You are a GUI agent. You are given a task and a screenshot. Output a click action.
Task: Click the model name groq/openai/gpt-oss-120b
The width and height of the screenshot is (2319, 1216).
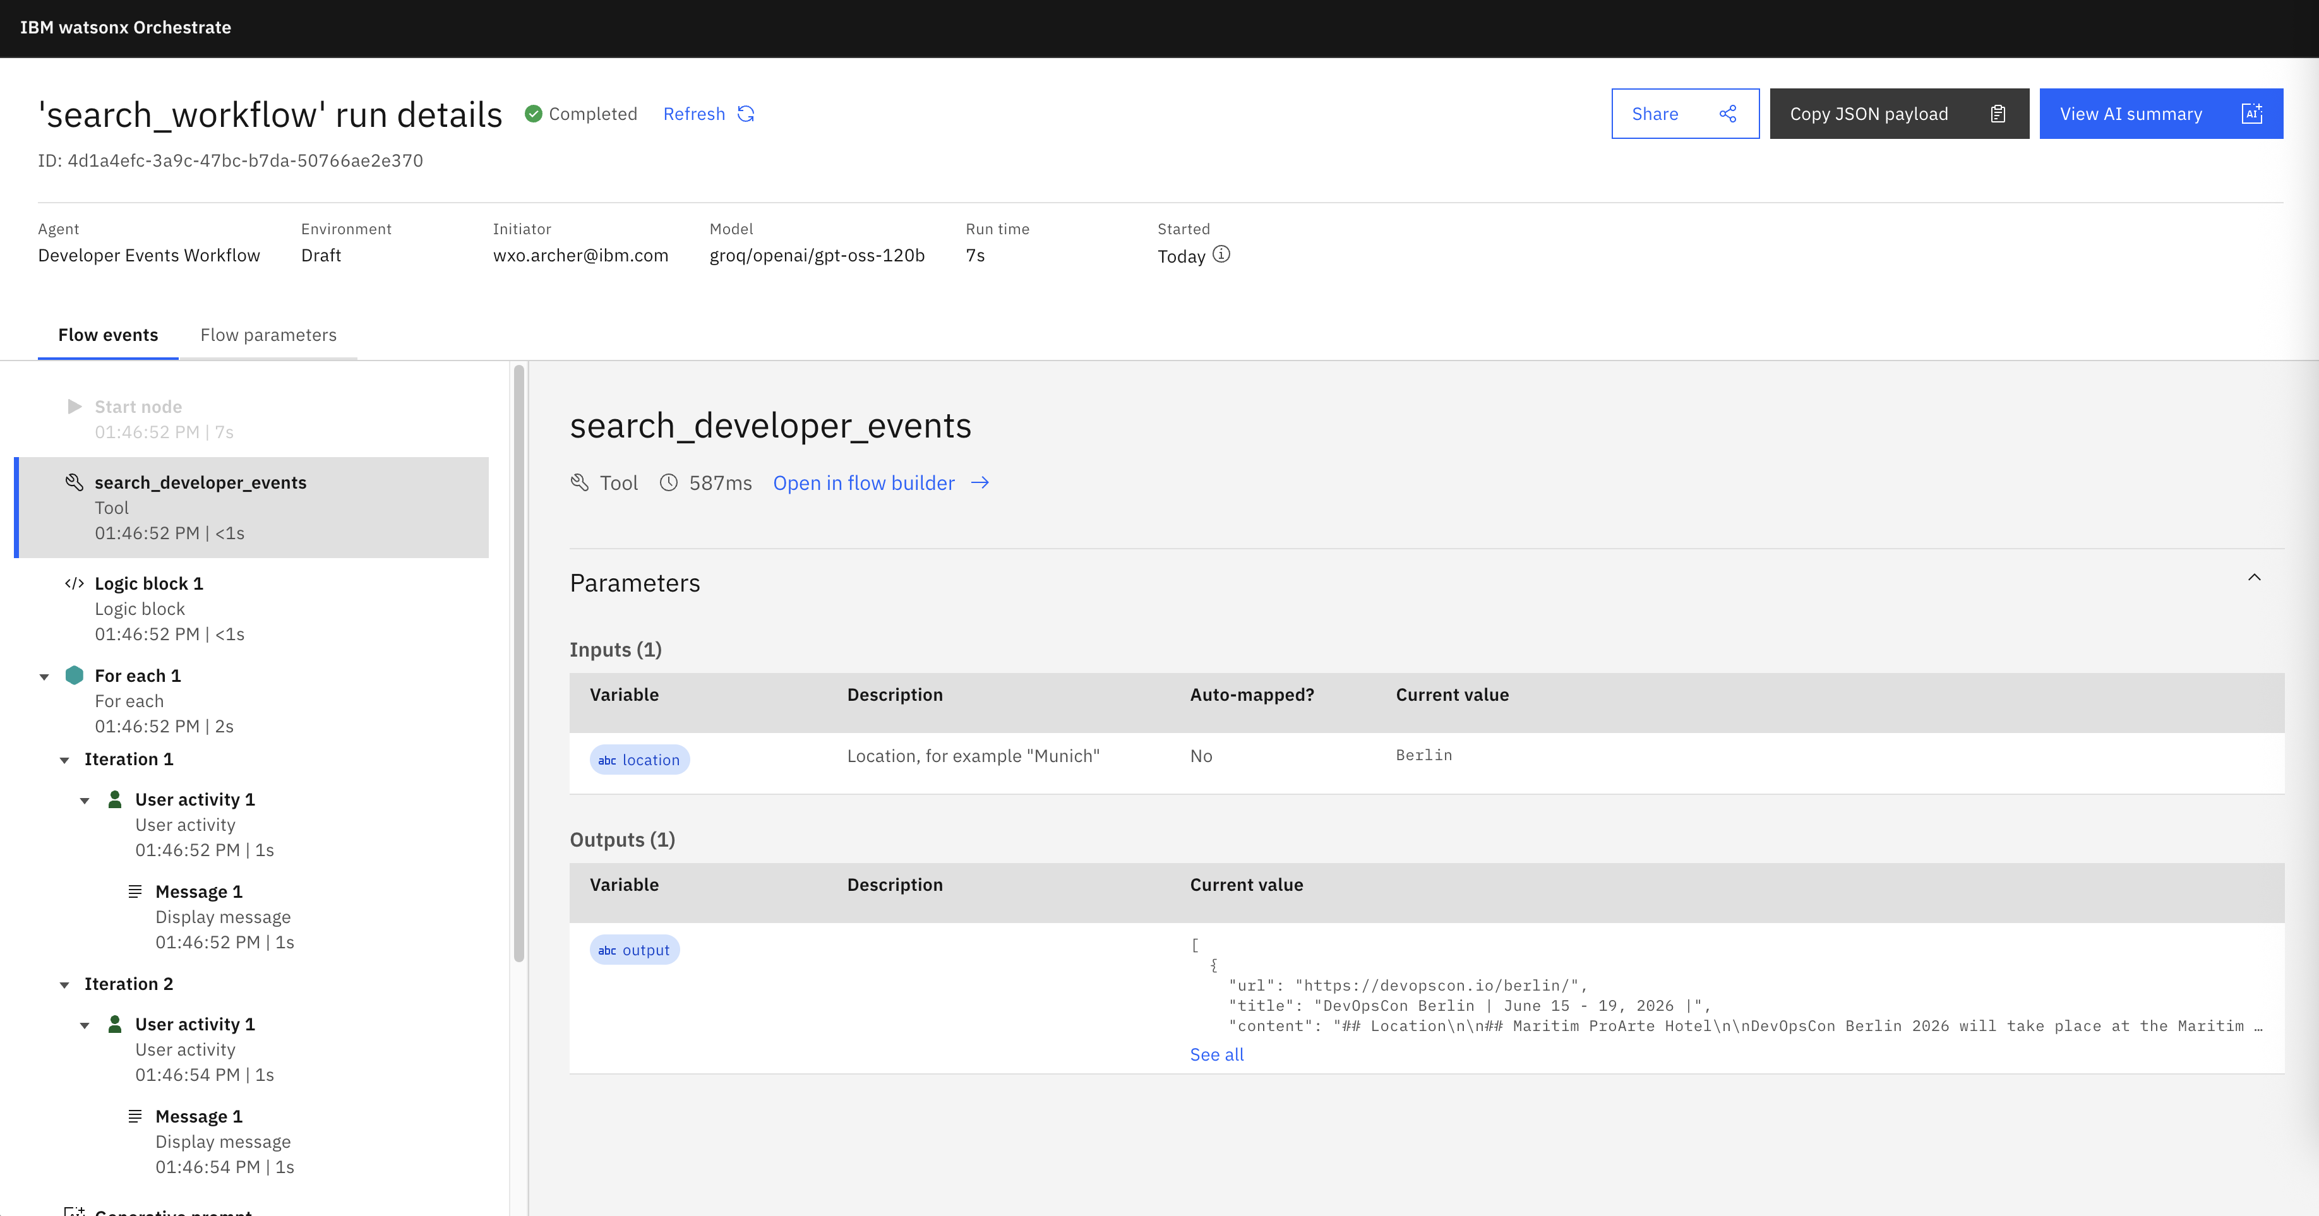pyautogui.click(x=817, y=254)
